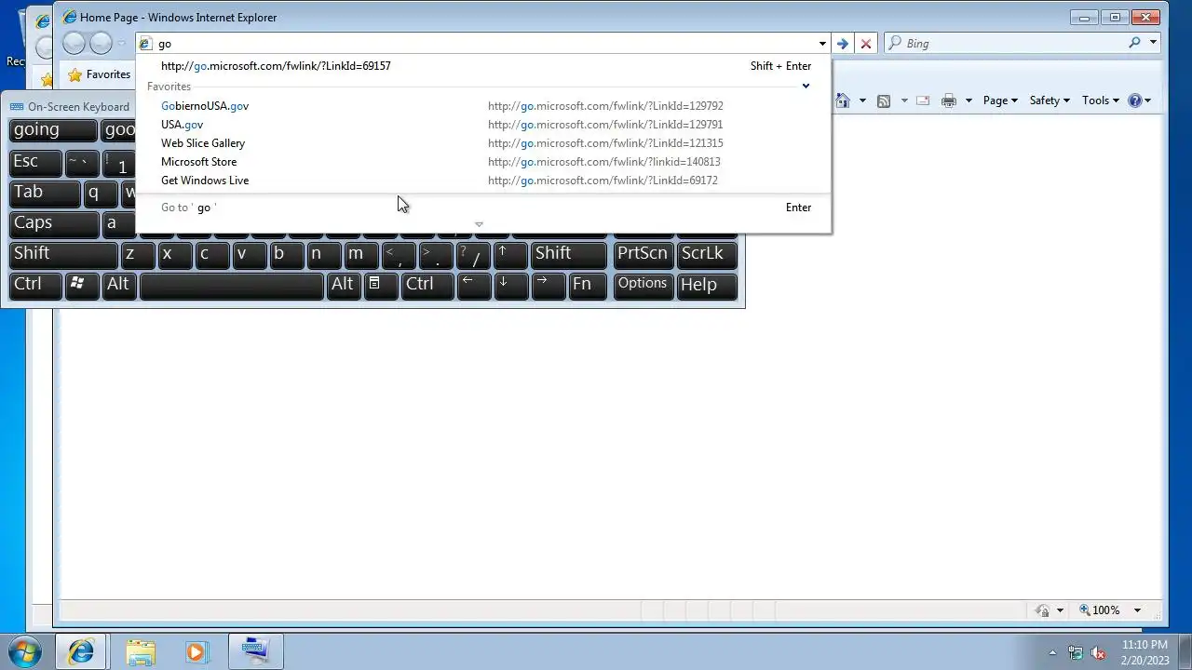The image size is (1192, 670).
Task: Click the right arrow key on keyboard
Action: (x=549, y=285)
